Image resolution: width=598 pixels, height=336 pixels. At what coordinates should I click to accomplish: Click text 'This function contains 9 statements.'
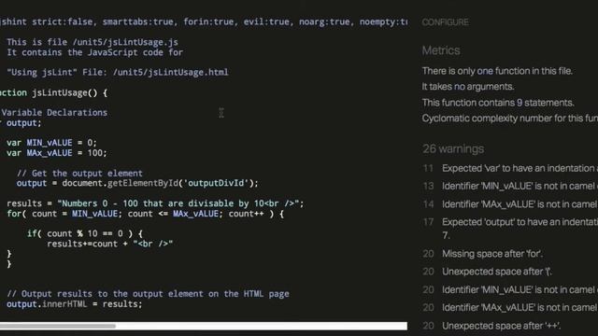point(498,103)
